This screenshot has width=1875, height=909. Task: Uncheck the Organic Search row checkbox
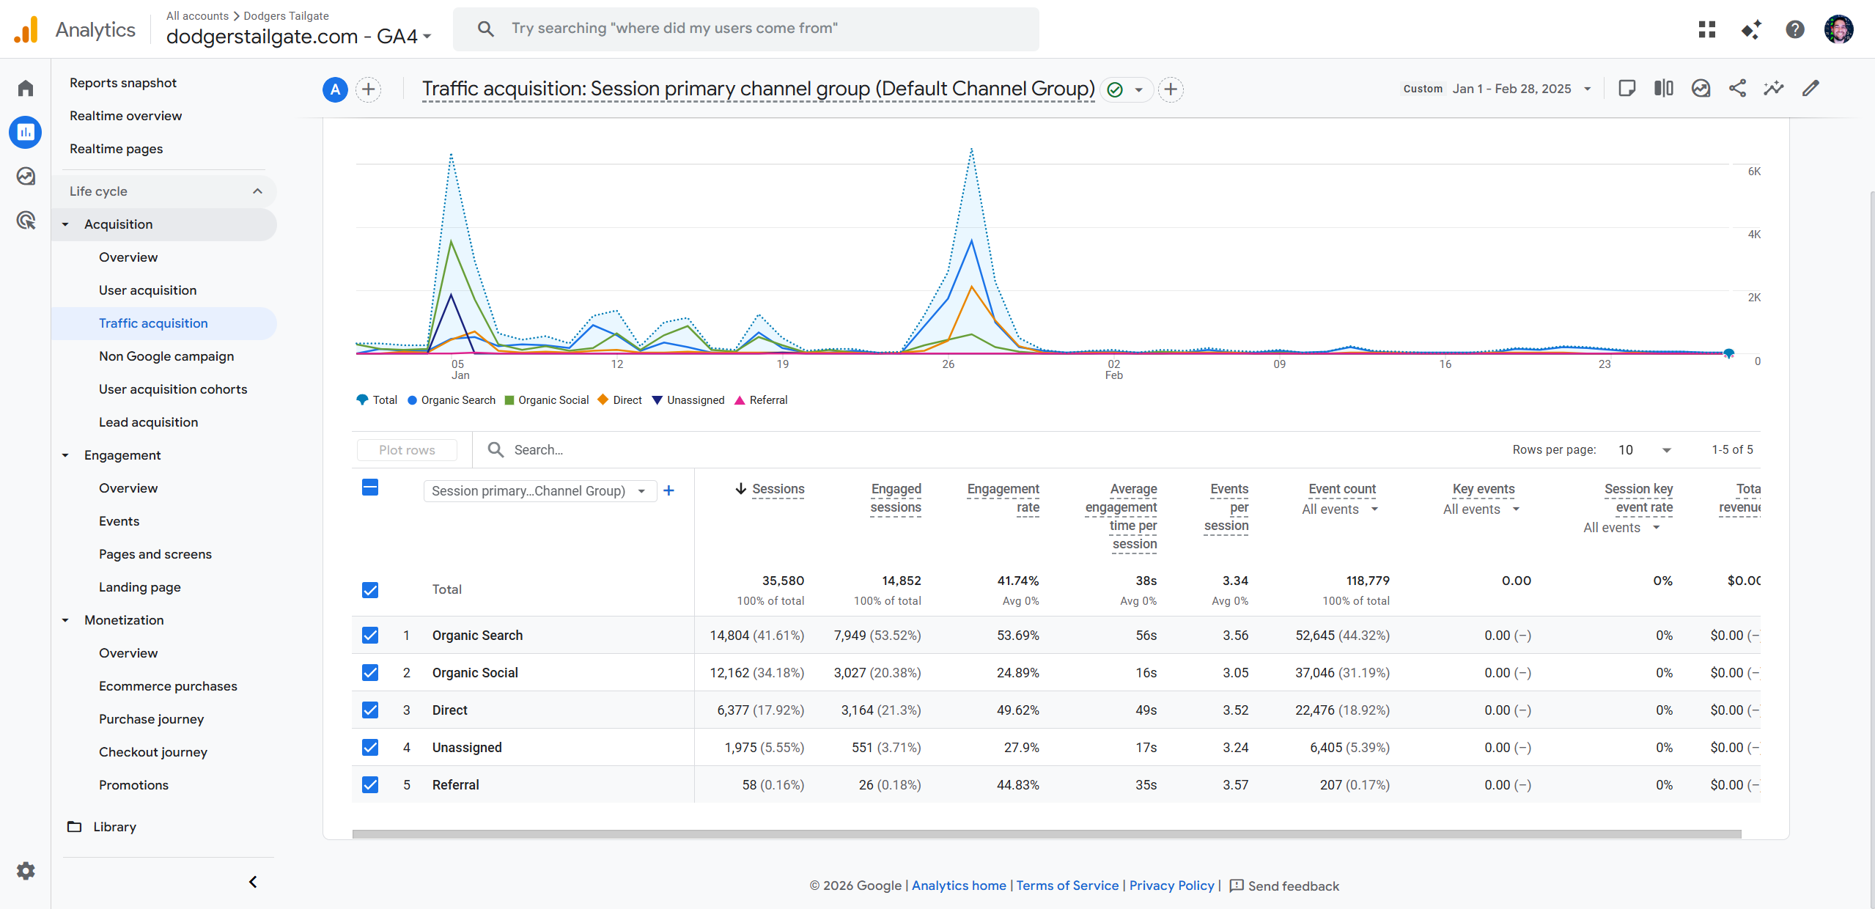coord(370,635)
